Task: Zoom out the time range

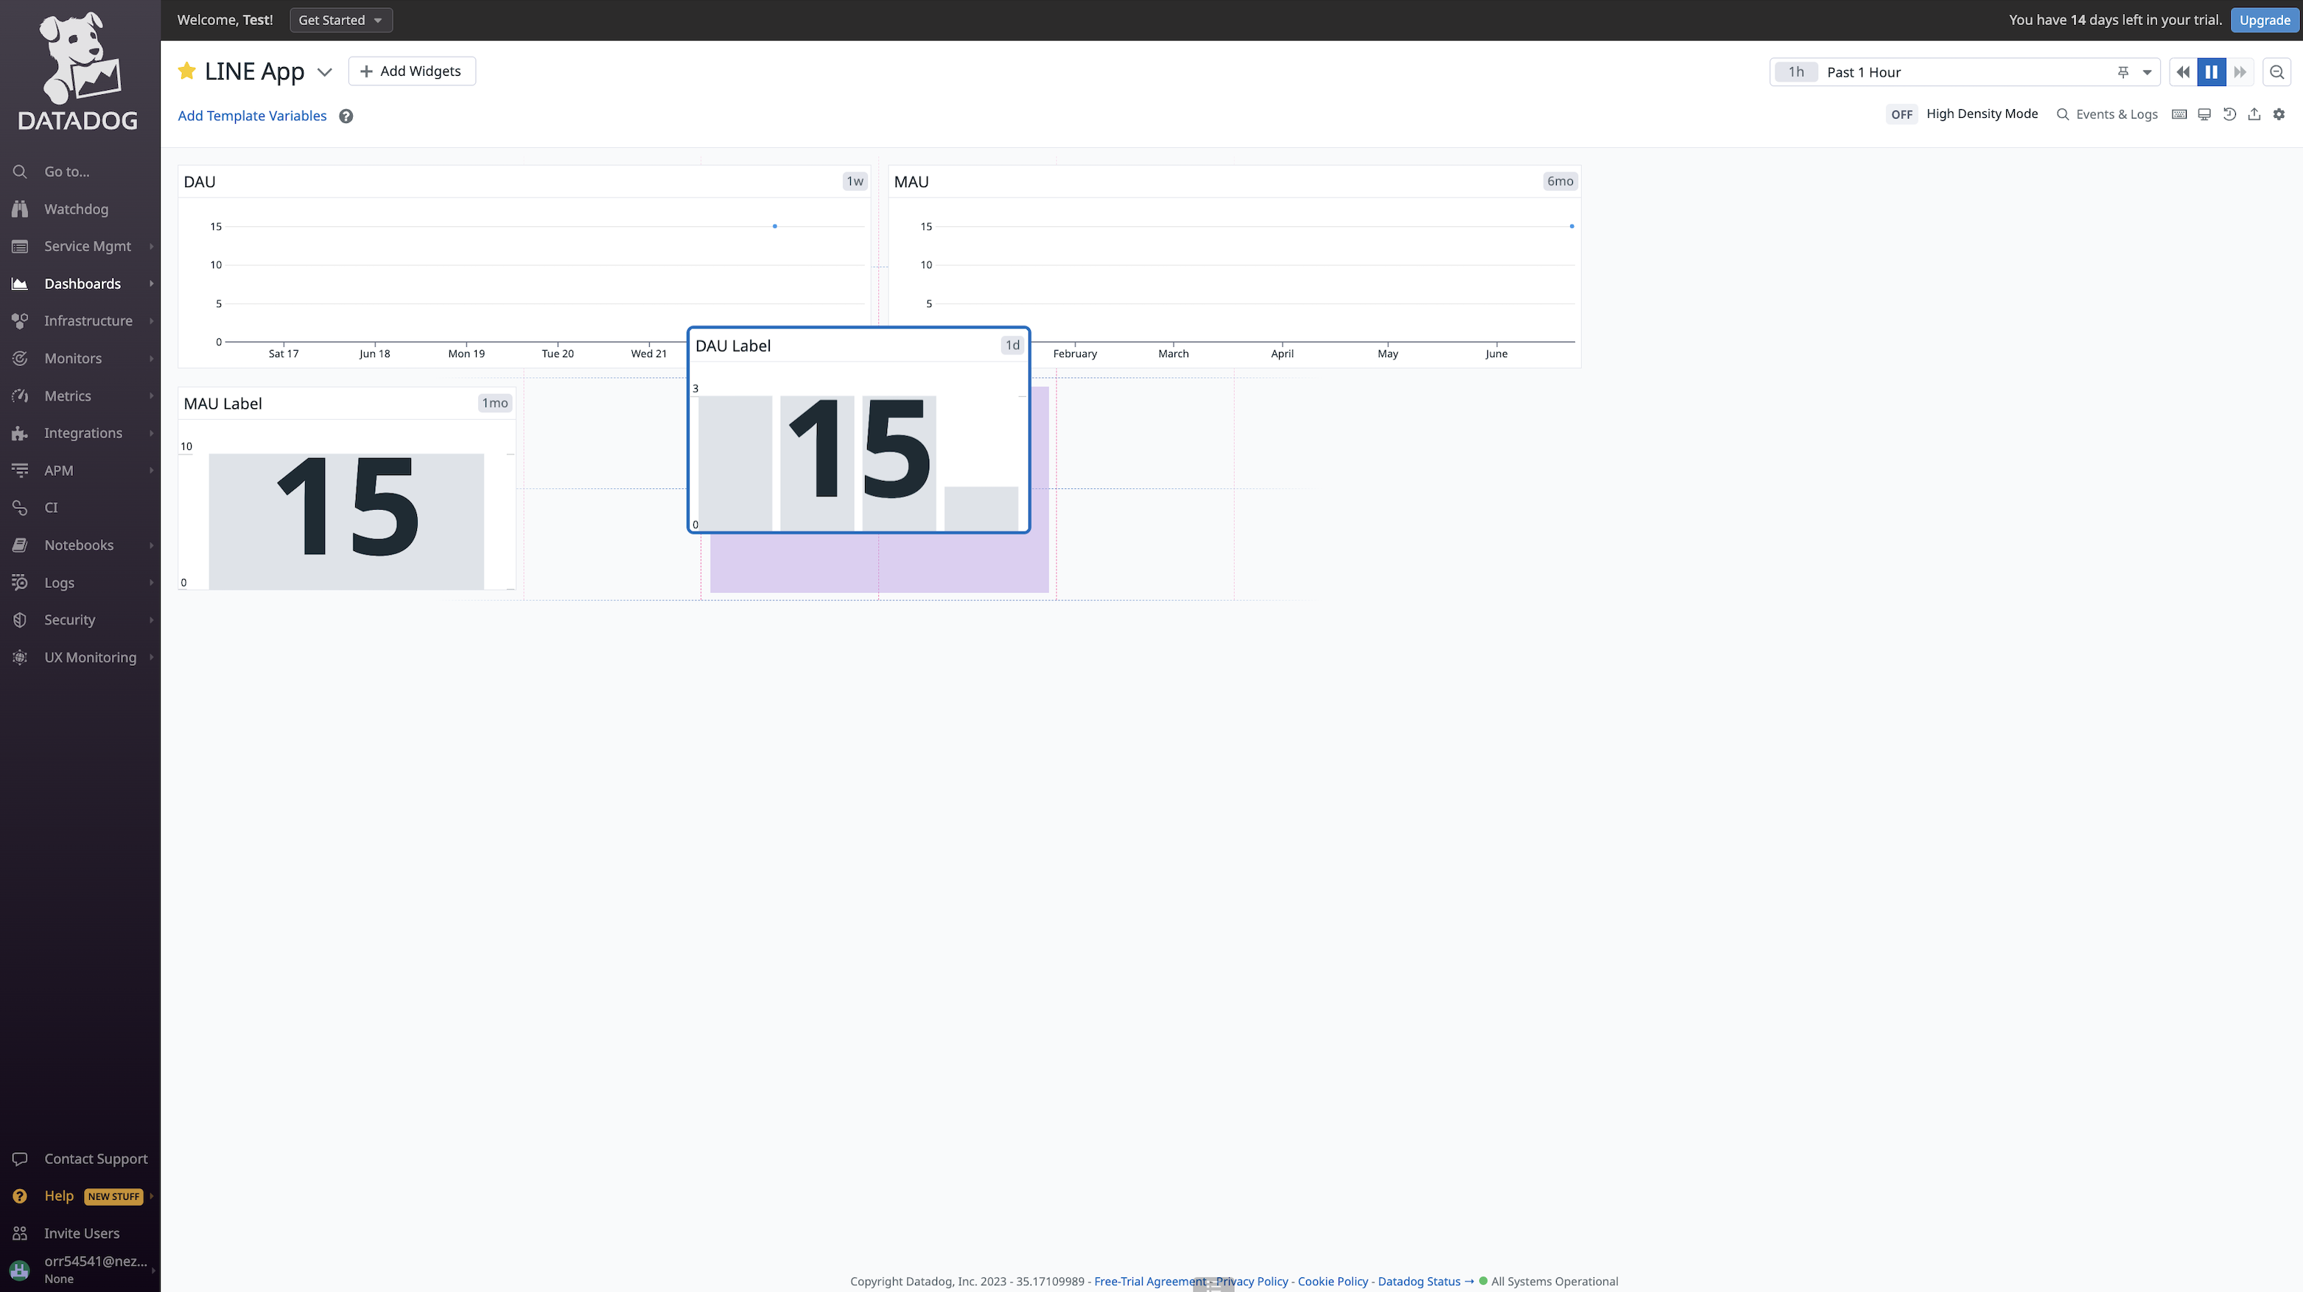Action: pyautogui.click(x=2277, y=72)
